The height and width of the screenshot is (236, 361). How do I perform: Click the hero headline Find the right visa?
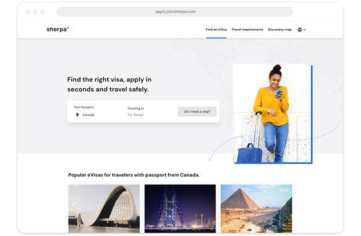pyautogui.click(x=109, y=84)
